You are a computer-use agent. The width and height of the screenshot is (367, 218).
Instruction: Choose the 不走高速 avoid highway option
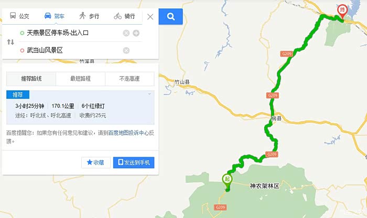(x=129, y=79)
